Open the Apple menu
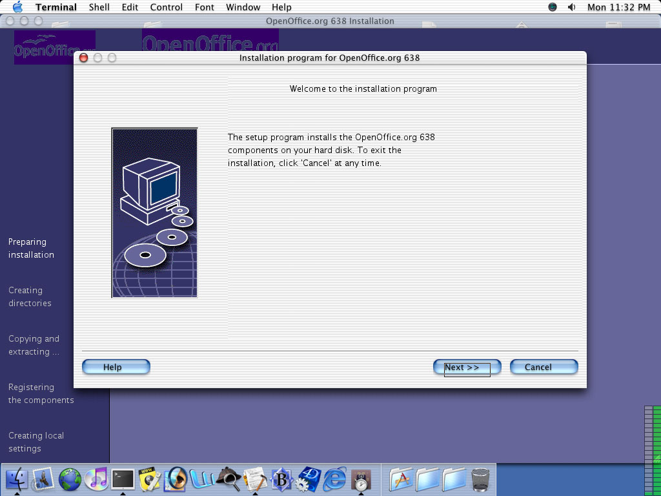The width and height of the screenshot is (661, 496). pyautogui.click(x=17, y=7)
